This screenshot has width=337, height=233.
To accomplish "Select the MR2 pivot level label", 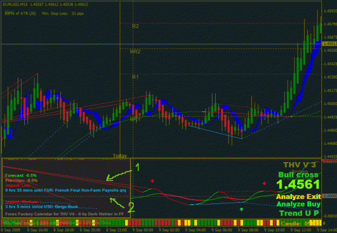I will coord(135,52).
